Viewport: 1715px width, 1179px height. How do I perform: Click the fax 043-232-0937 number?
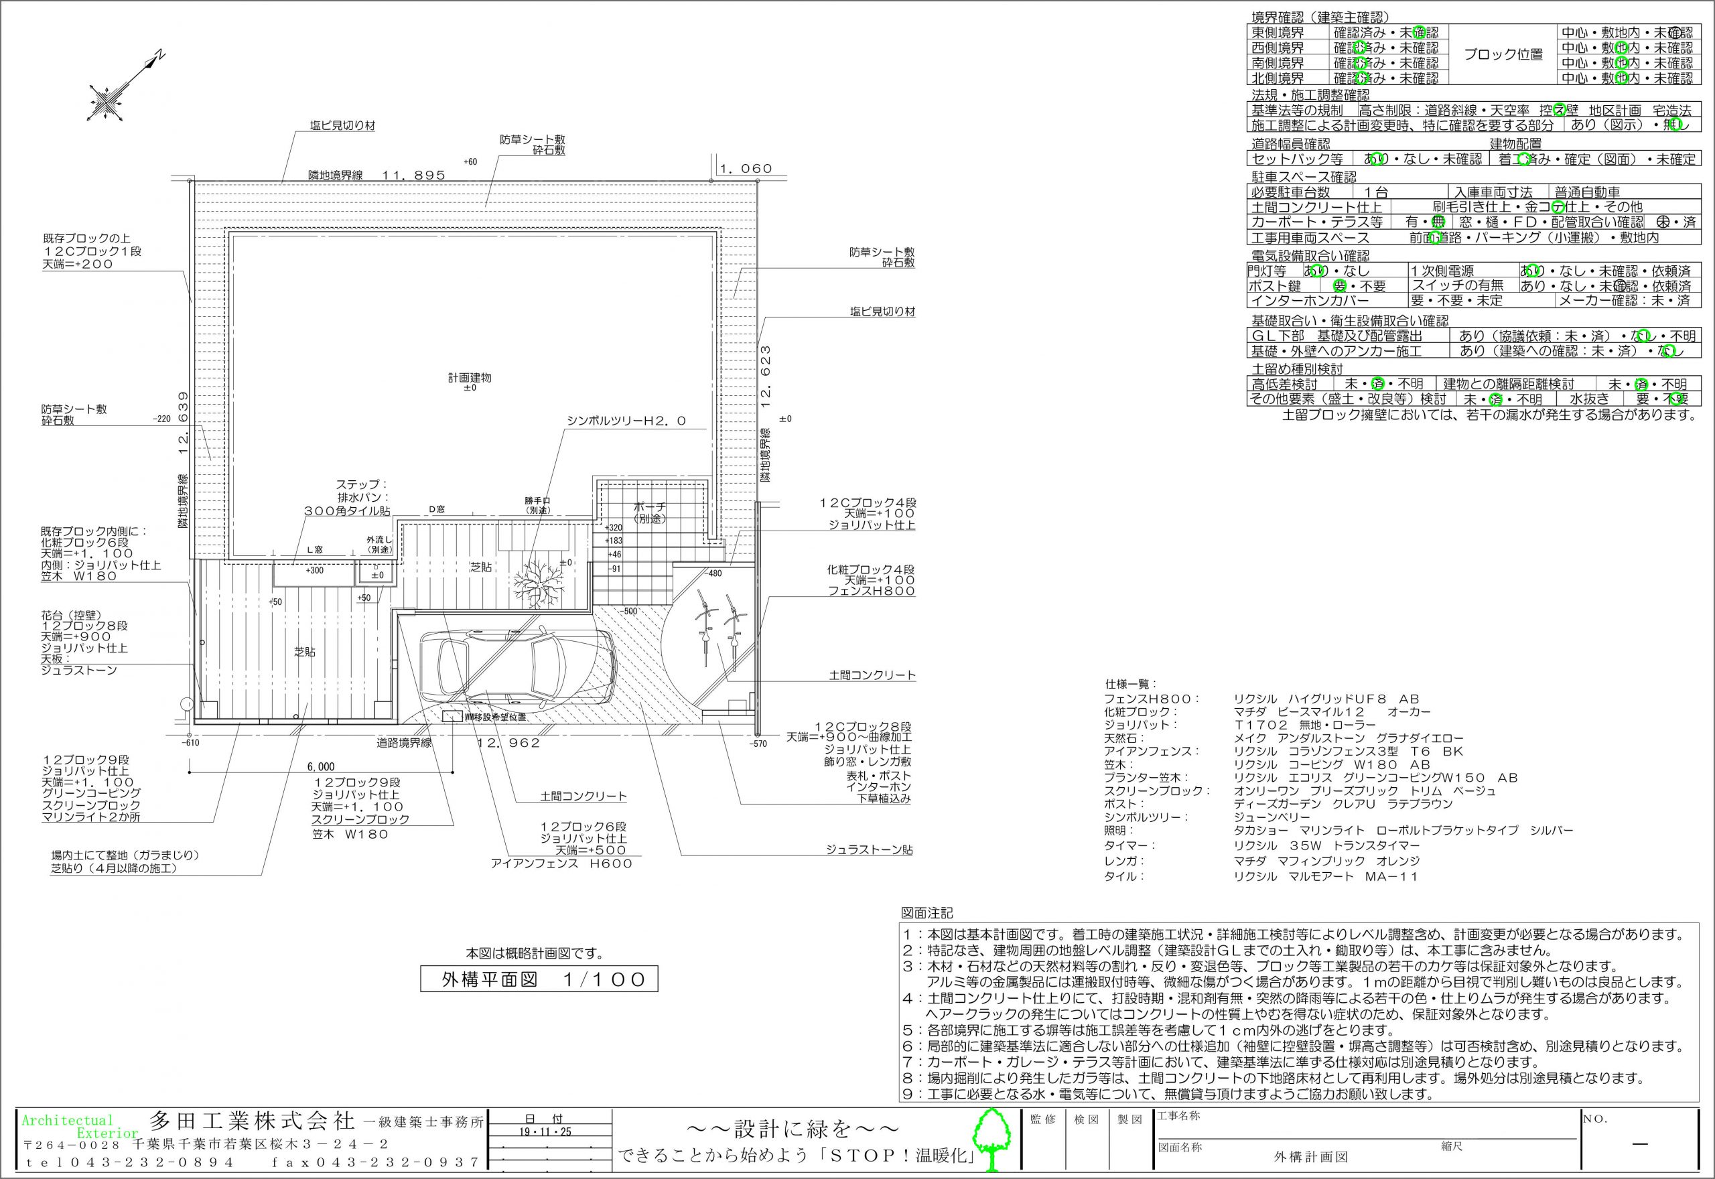(x=376, y=1163)
